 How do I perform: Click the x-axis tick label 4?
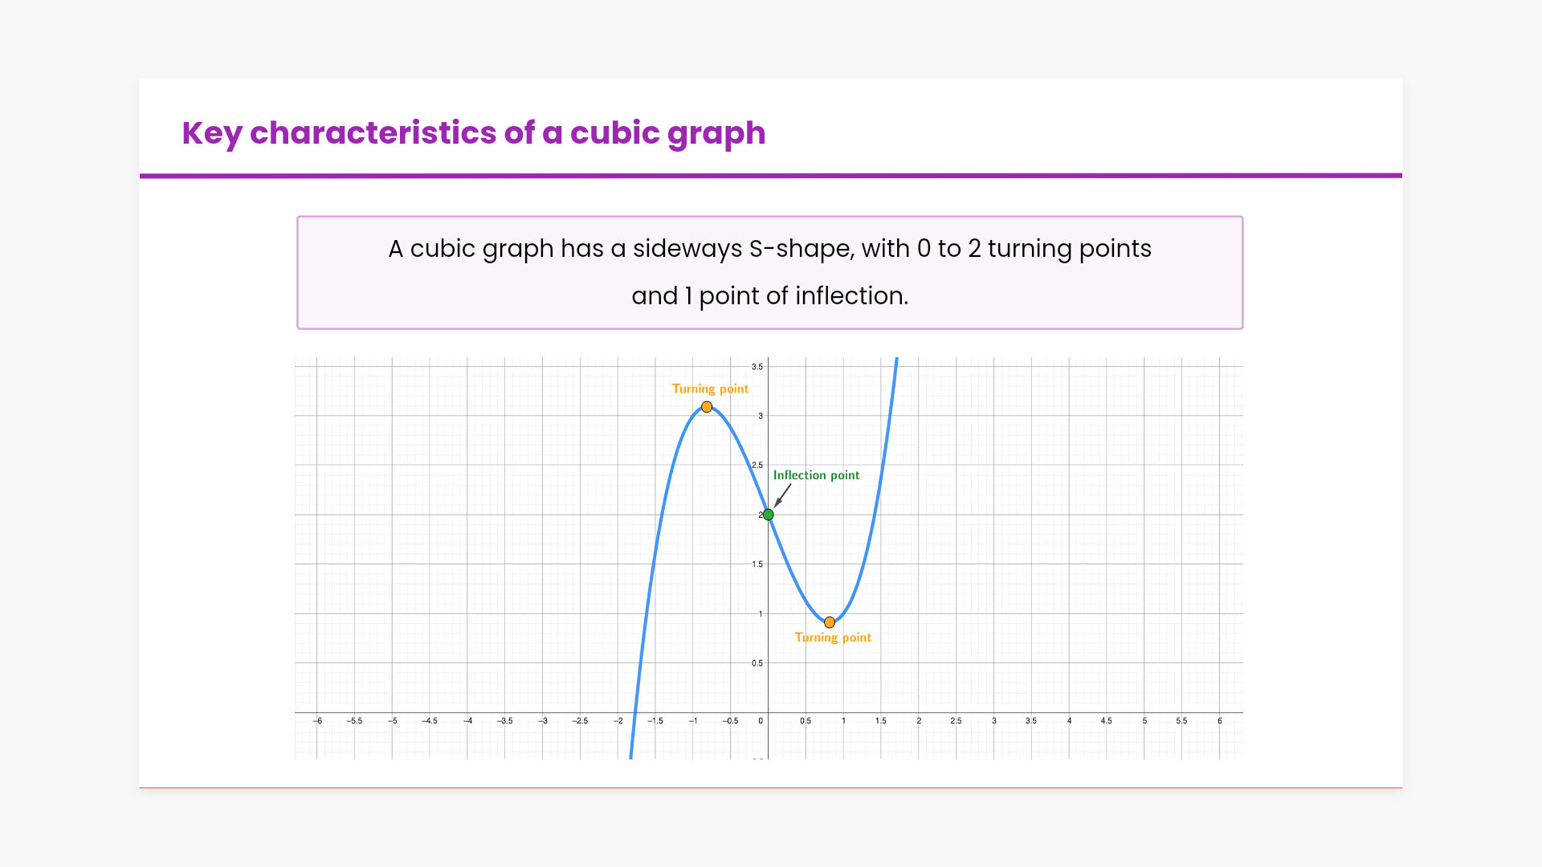click(x=1069, y=721)
